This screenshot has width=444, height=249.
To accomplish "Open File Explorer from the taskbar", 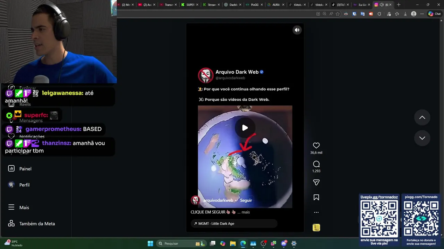I will click(233, 243).
